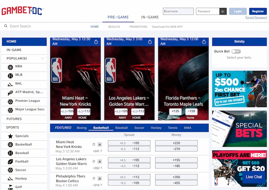
Task: Open Soccer in the Sports list
Action: (24, 170)
